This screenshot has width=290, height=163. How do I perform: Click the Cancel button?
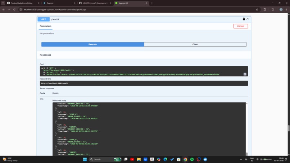(x=241, y=26)
